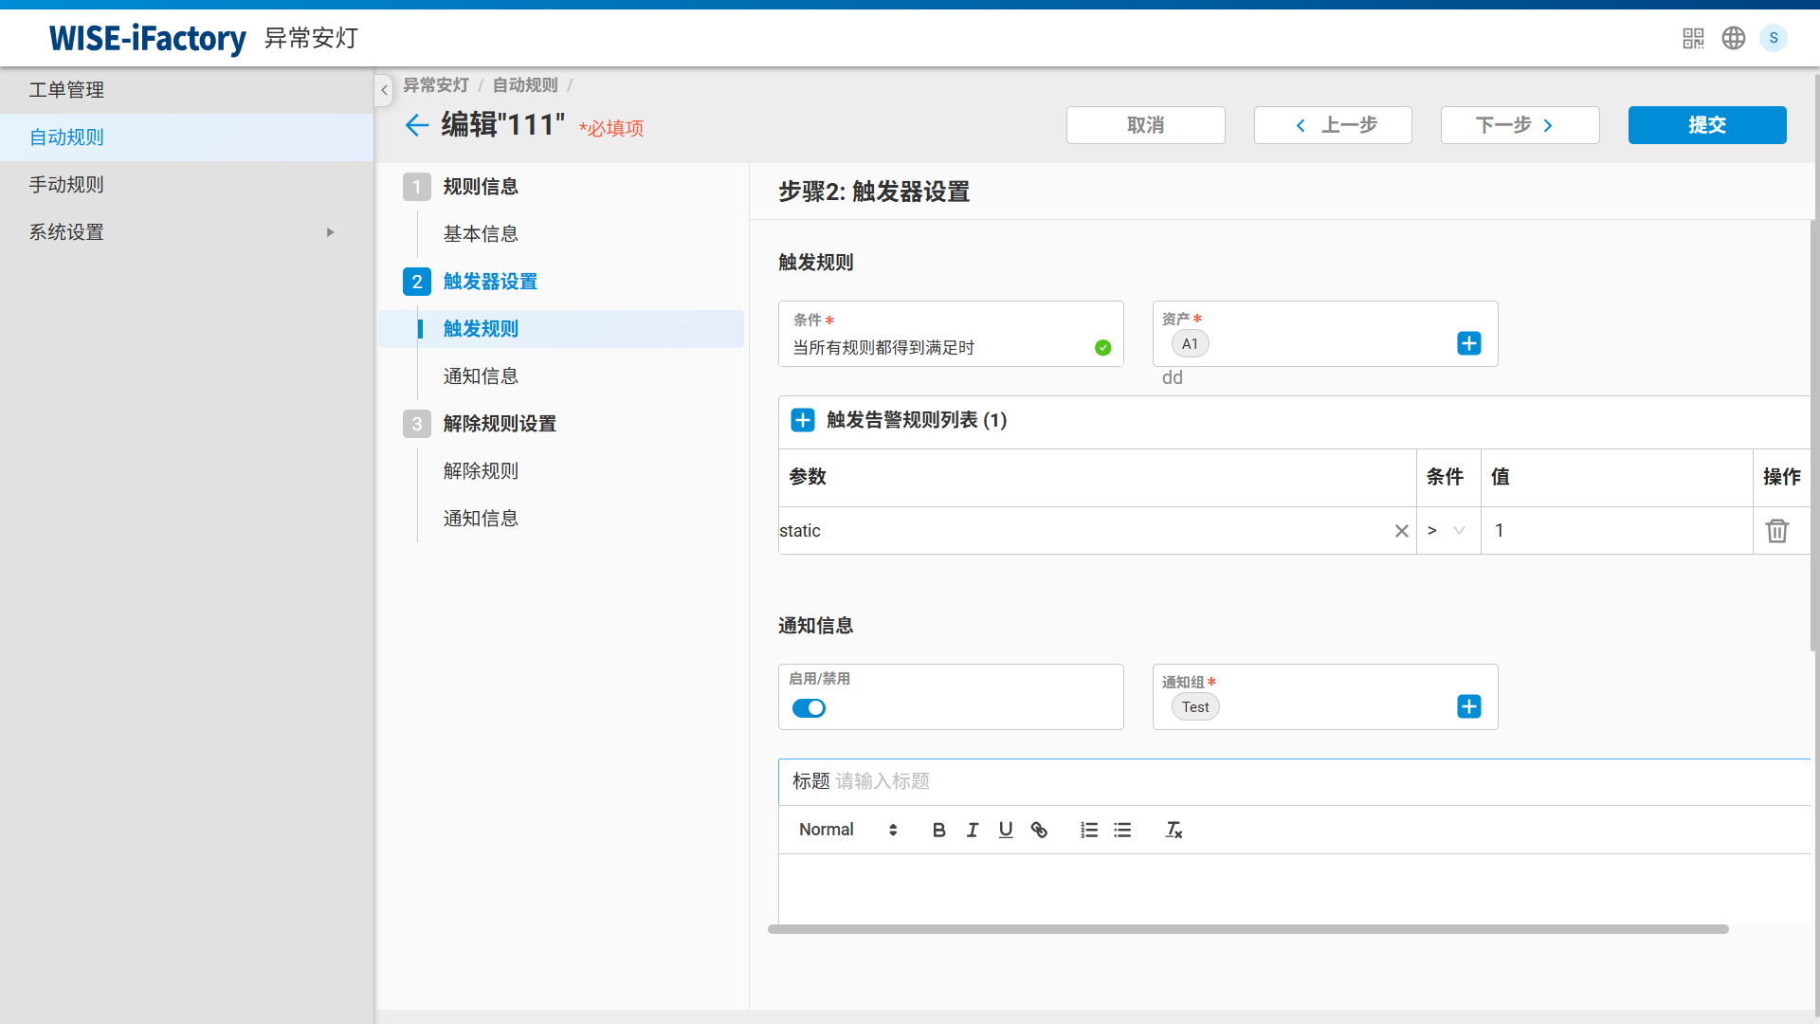Go to the 解除规则 step item

coord(481,471)
